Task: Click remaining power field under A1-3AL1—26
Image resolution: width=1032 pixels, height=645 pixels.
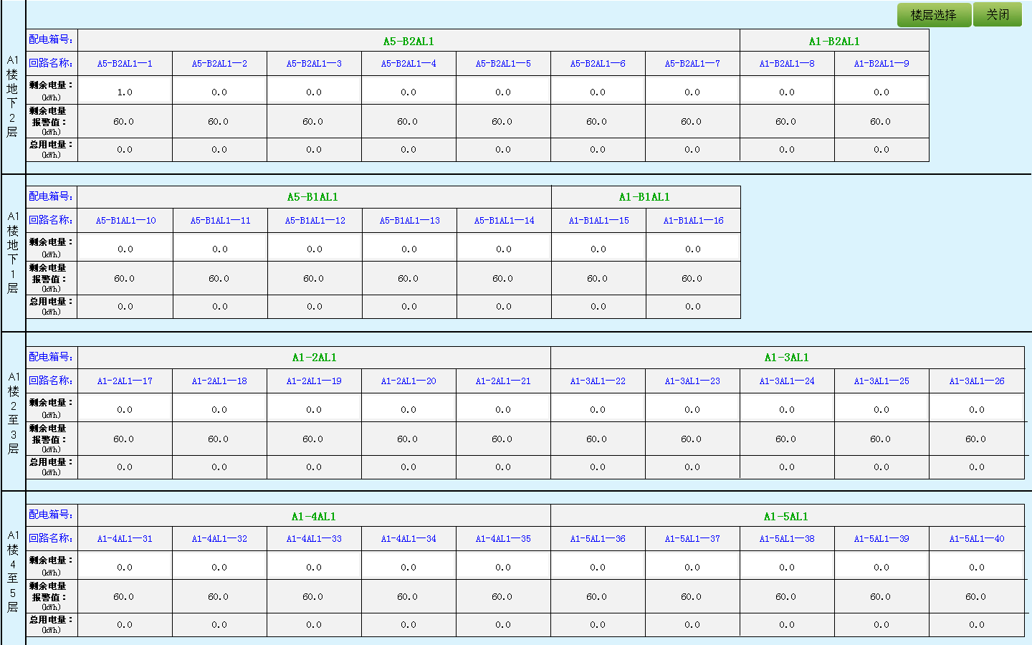Action: pyautogui.click(x=977, y=408)
